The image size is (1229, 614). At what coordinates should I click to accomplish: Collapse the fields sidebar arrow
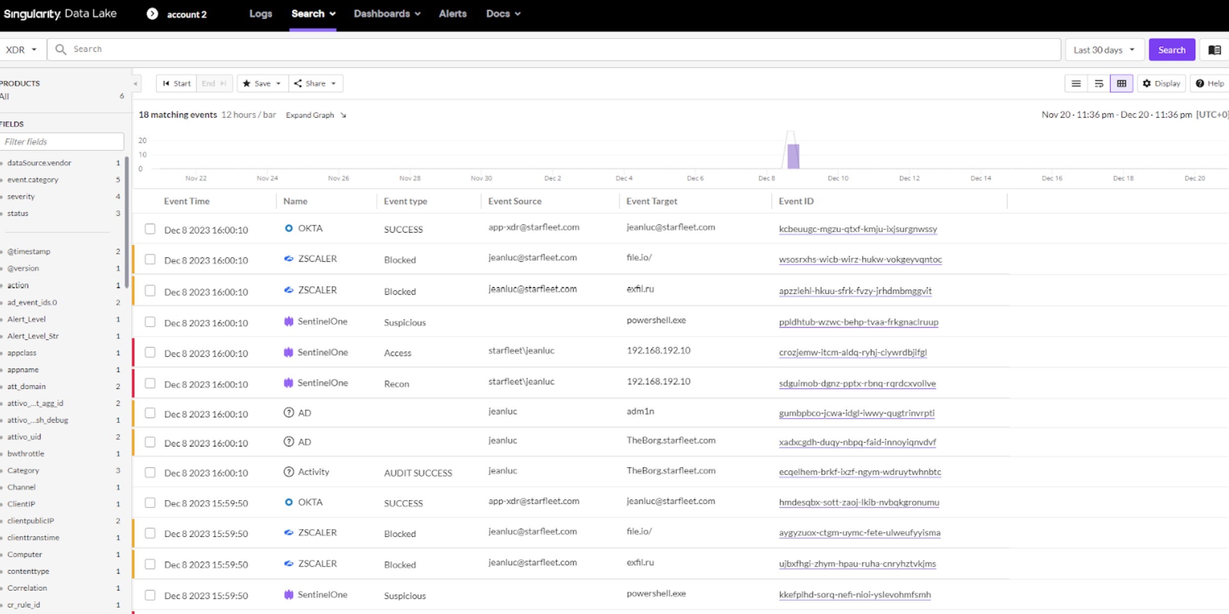(135, 83)
